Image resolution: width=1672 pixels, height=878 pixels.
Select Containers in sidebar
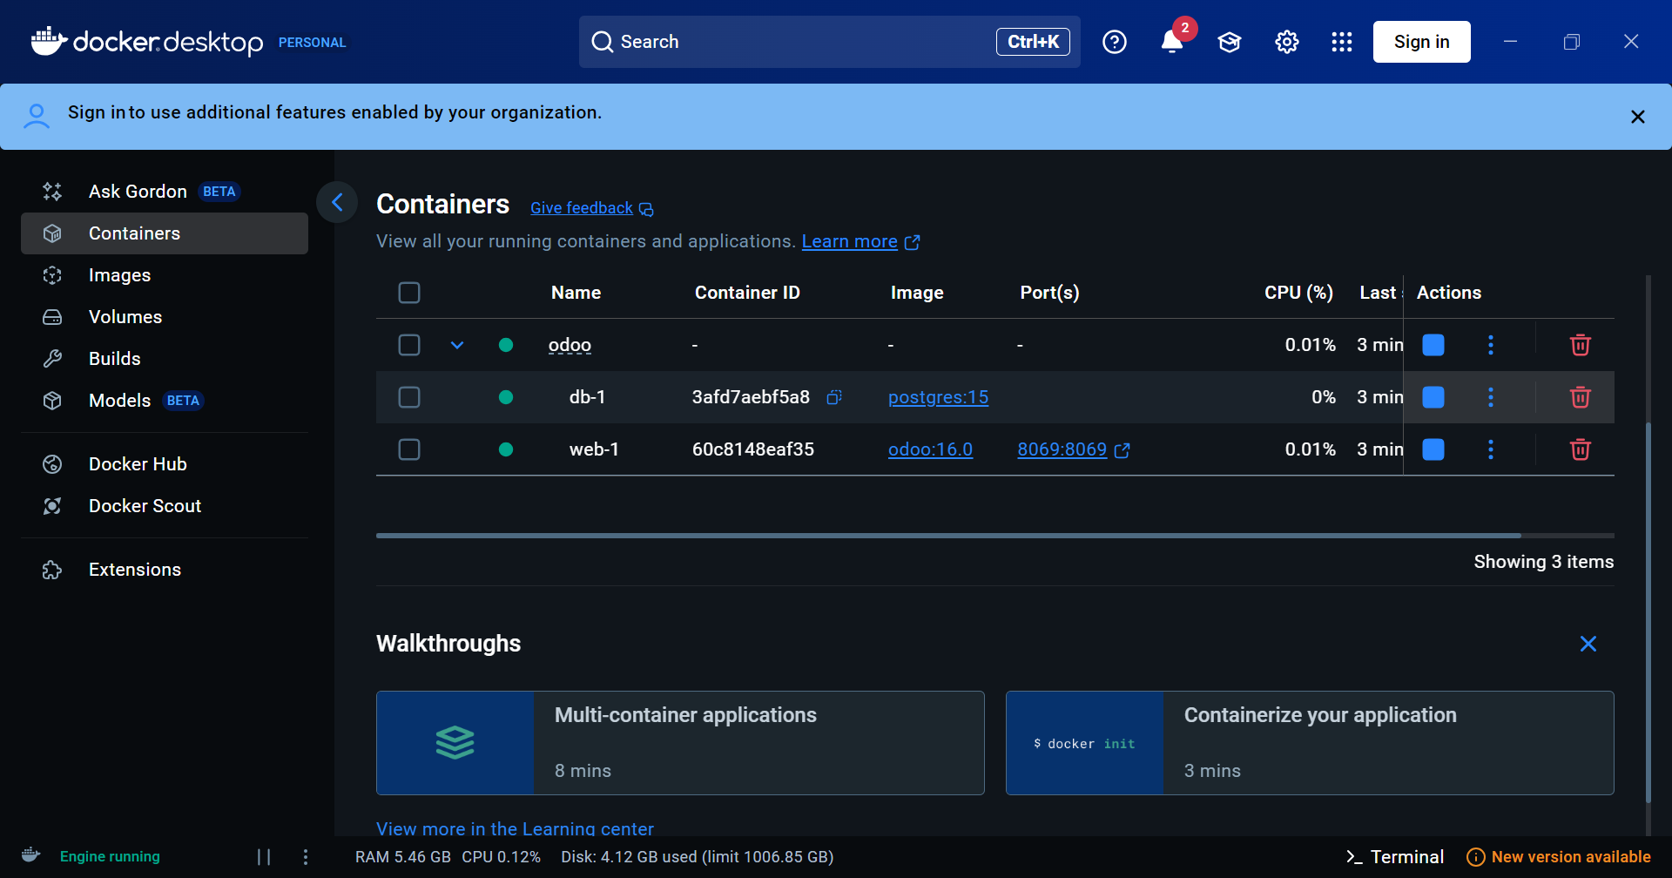[165, 233]
